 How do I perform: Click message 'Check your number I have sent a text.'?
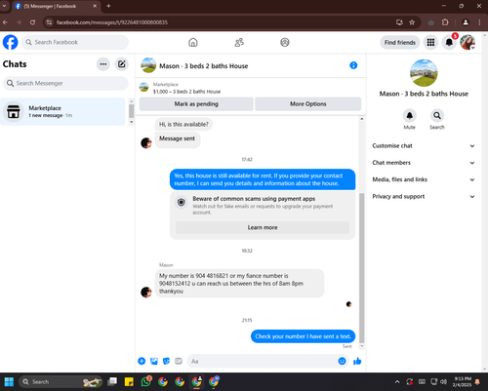pyautogui.click(x=303, y=336)
